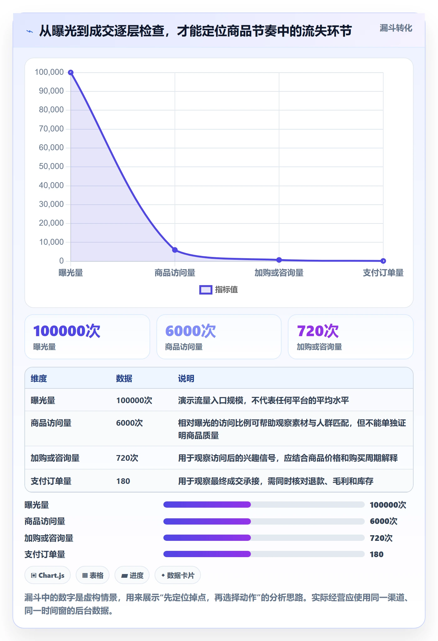This screenshot has width=438, height=641.
Task: Select the 曝光量 data point on chart
Action: 71,73
